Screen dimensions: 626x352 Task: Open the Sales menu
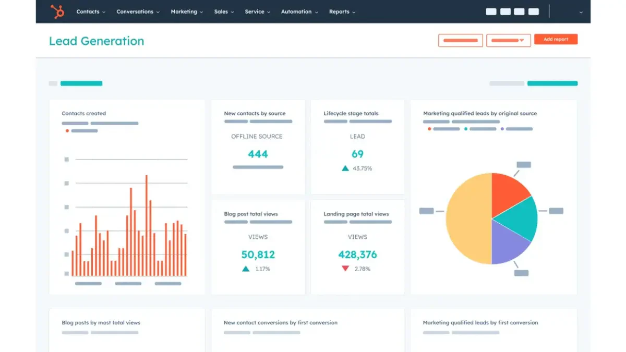(x=224, y=11)
